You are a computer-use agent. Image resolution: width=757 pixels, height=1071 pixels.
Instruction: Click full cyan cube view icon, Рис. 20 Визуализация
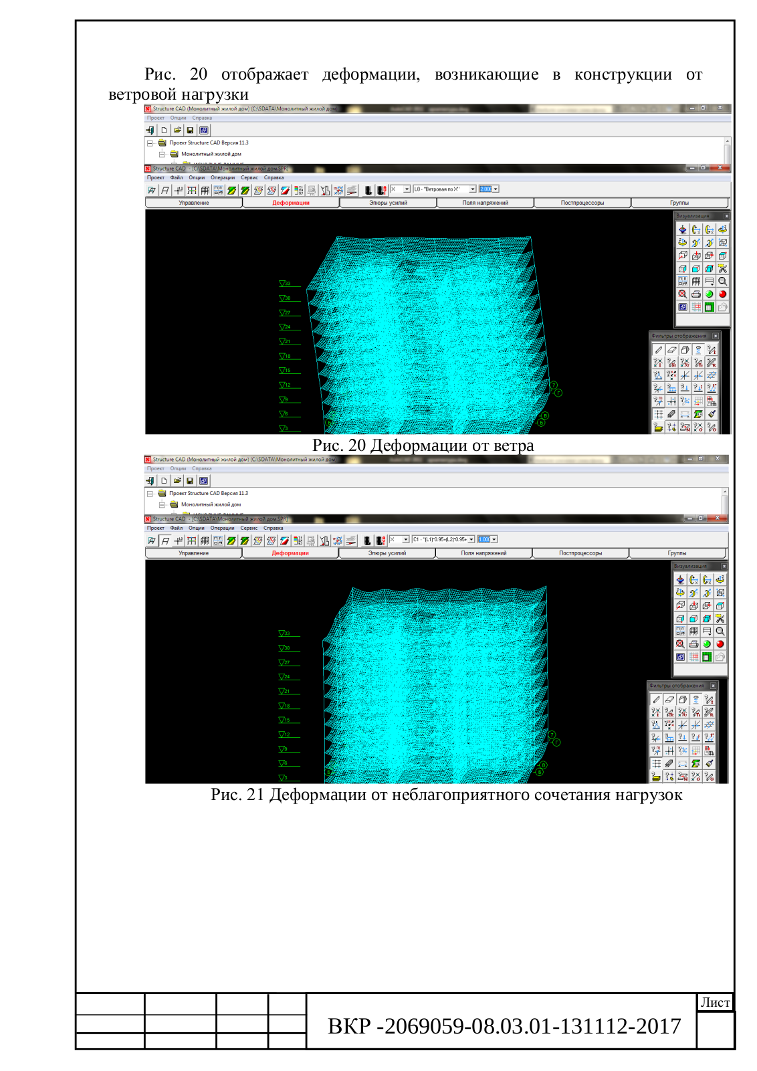click(x=709, y=268)
